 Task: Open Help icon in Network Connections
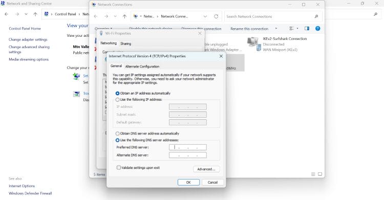point(317,29)
